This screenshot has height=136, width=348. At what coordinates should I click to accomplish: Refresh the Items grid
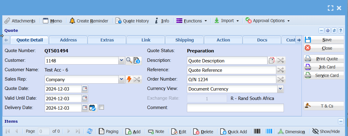pyautogui.click(x=90, y=131)
